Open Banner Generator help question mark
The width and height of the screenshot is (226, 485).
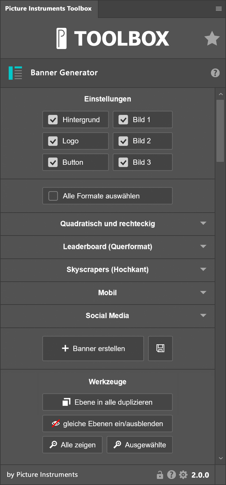215,73
